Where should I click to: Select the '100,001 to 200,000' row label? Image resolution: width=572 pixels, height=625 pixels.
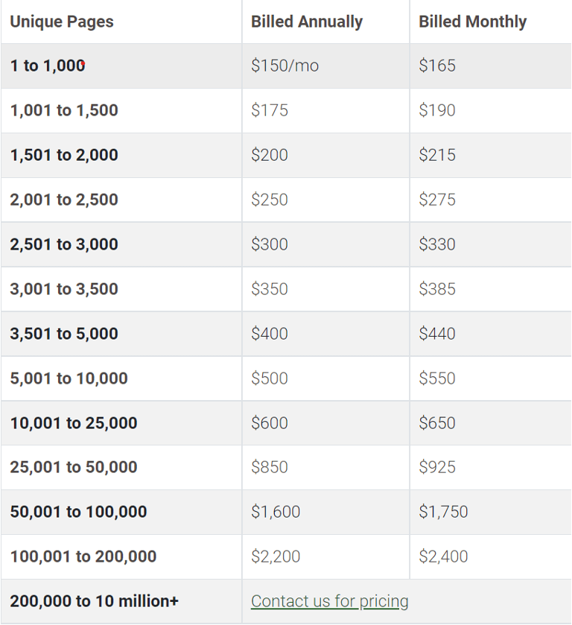click(x=83, y=556)
